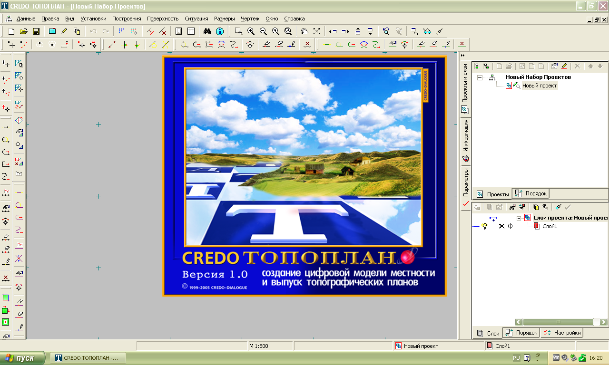Collapse the Новый Набор Проектов tree node
The height and width of the screenshot is (365, 609).
click(x=480, y=77)
